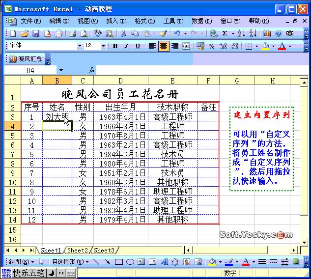Click the insert function fx button
The width and height of the screenshot is (311, 279).
[92, 70]
